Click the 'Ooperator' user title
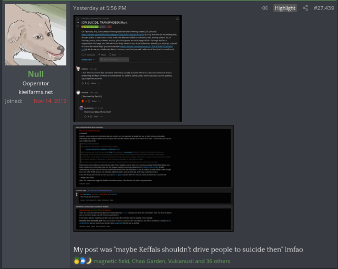The height and width of the screenshot is (269, 338). (36, 83)
